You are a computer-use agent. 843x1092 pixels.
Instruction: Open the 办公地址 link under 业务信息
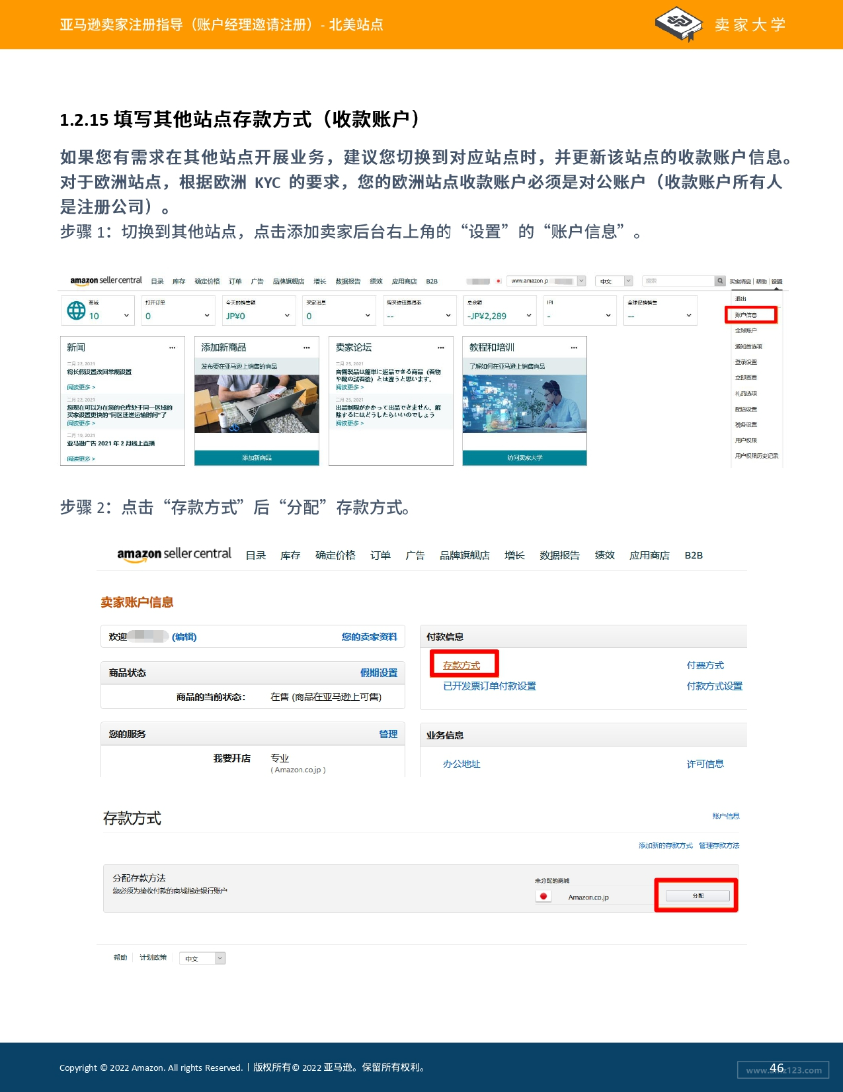pos(462,764)
